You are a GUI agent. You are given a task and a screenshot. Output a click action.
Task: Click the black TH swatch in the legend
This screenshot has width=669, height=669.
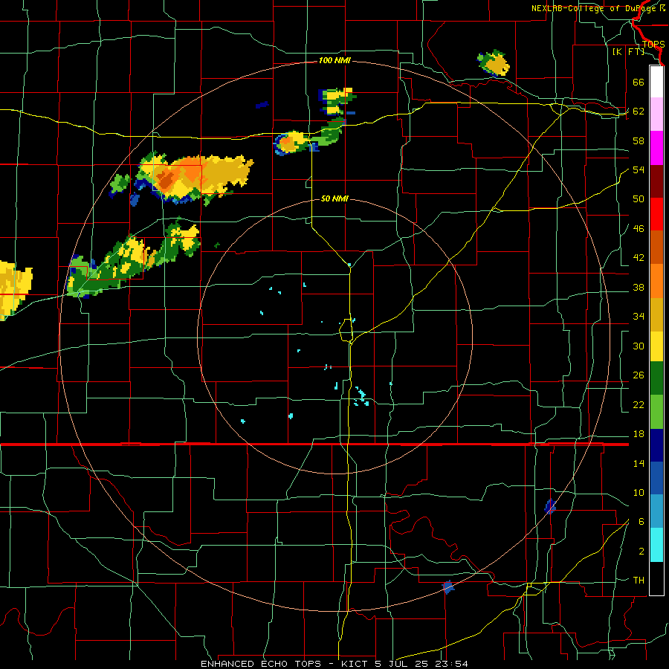(x=656, y=578)
